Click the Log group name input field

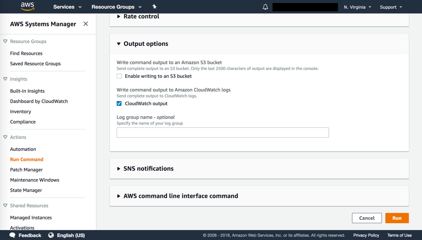pos(223,133)
